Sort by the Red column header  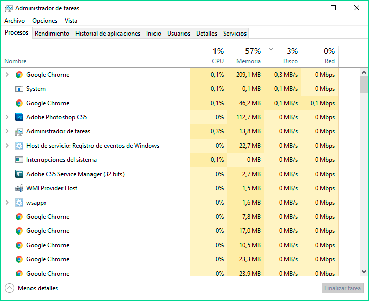[320, 57]
